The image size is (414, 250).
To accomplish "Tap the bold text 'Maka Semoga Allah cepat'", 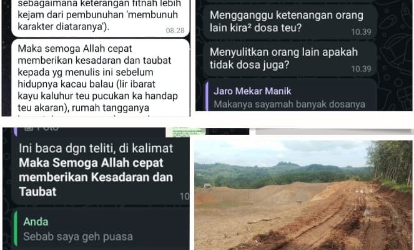I will pos(91,162).
